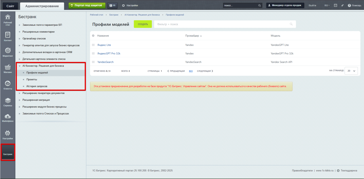364x179 pixels.
Task: Go to Маркетинг sidebar section
Action: pos(8,52)
